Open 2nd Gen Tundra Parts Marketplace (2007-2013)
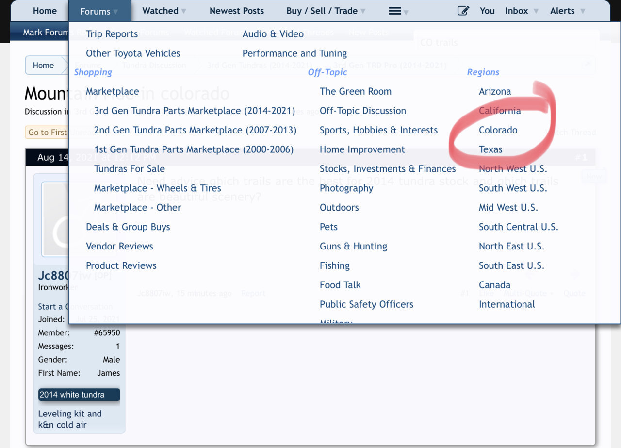 point(195,130)
